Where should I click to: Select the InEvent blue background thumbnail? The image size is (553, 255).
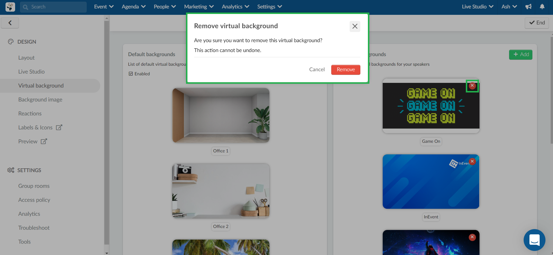click(431, 181)
